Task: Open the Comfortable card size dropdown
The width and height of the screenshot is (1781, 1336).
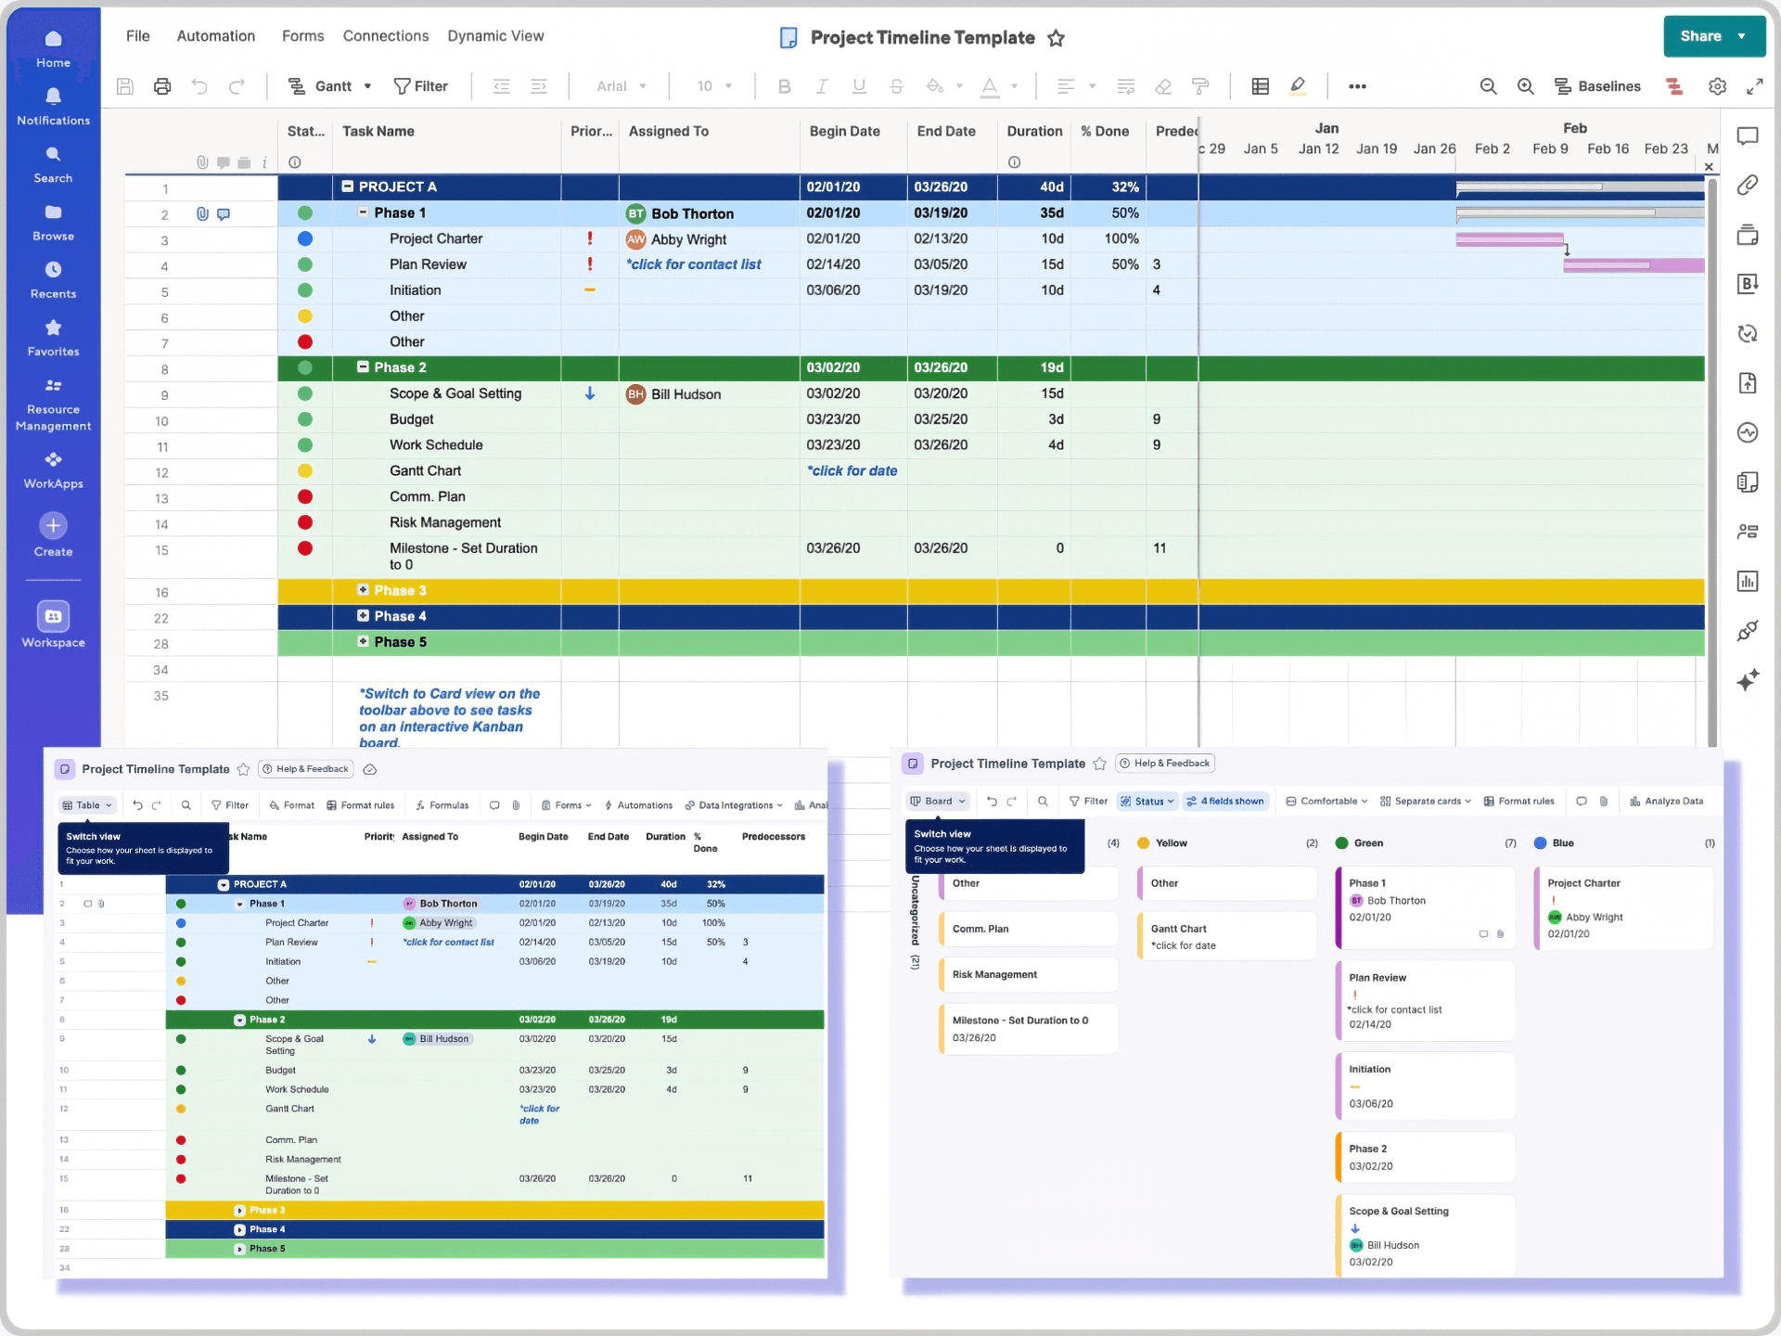Action: click(1326, 801)
